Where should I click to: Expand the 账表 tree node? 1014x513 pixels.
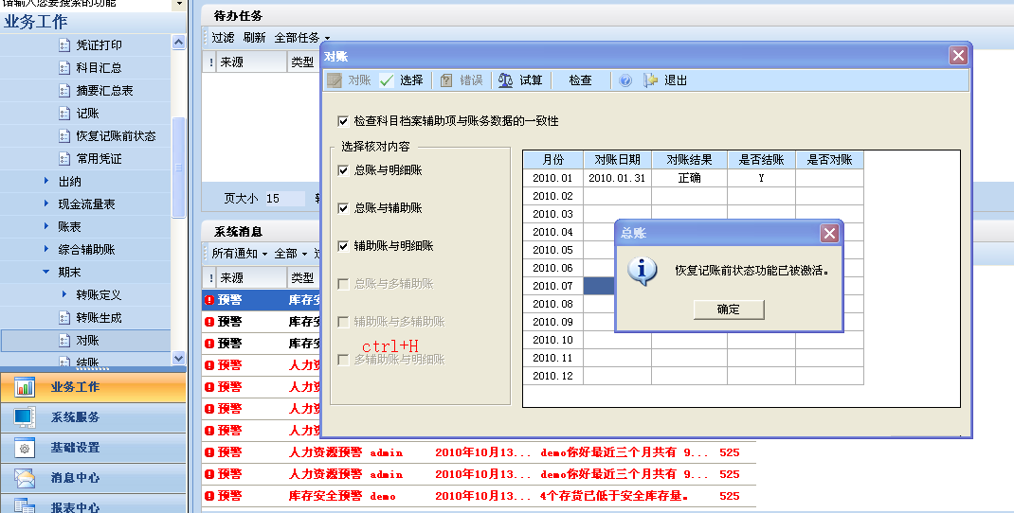[45, 226]
